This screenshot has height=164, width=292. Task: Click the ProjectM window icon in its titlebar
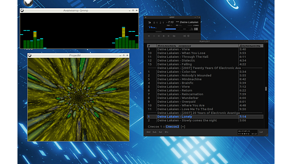30,55
